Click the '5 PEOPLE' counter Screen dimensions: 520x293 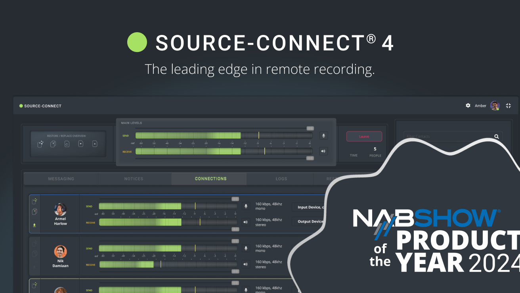(x=375, y=152)
